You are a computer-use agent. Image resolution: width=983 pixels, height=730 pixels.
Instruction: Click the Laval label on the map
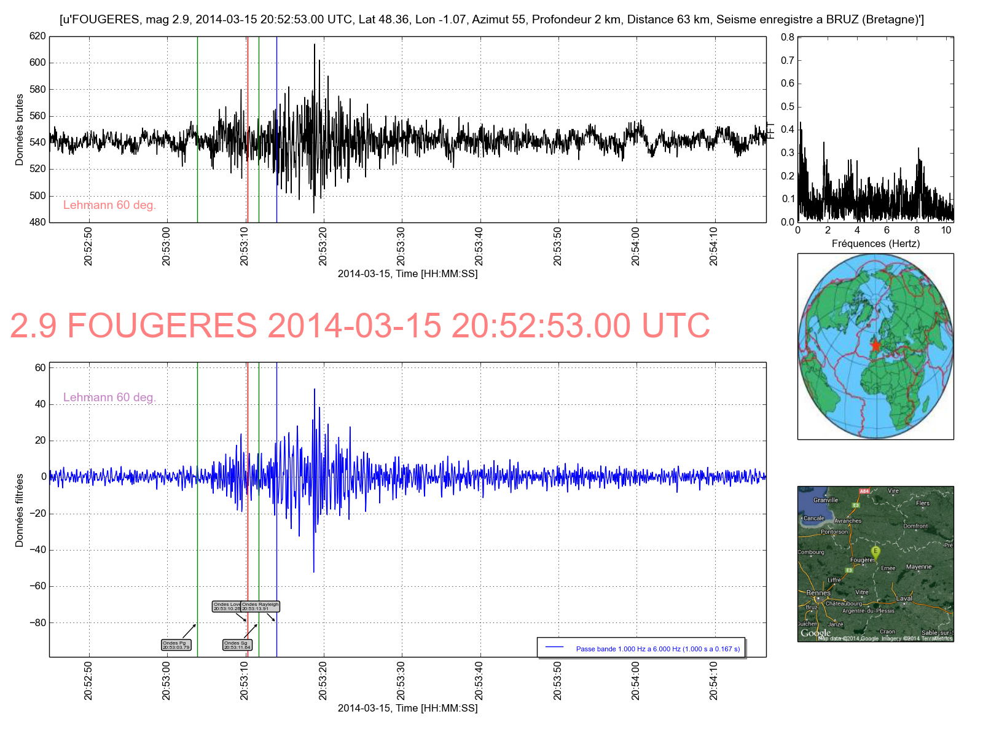[904, 598]
